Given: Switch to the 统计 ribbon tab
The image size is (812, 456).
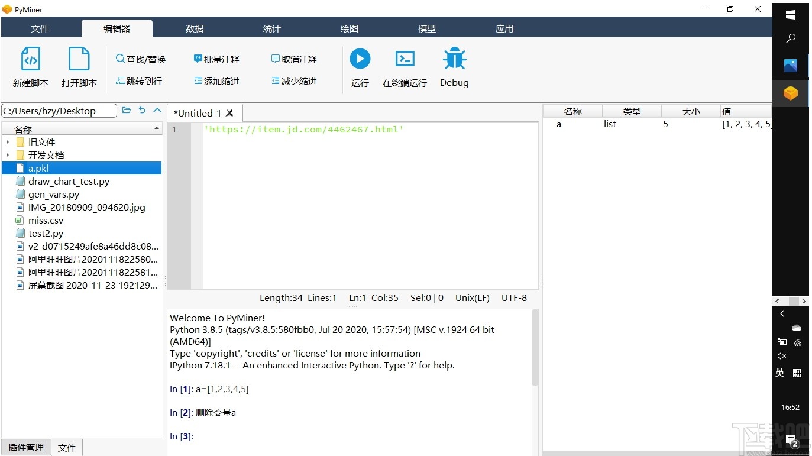Looking at the screenshot, I should [271, 28].
